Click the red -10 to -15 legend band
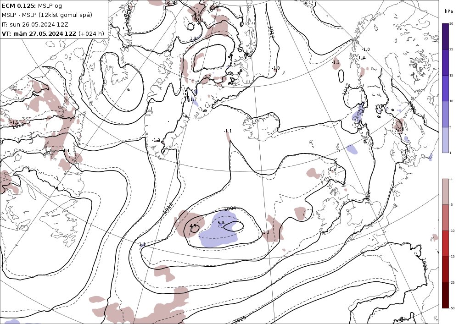Image resolution: width=459 pixels, height=324 pixels. 445,243
